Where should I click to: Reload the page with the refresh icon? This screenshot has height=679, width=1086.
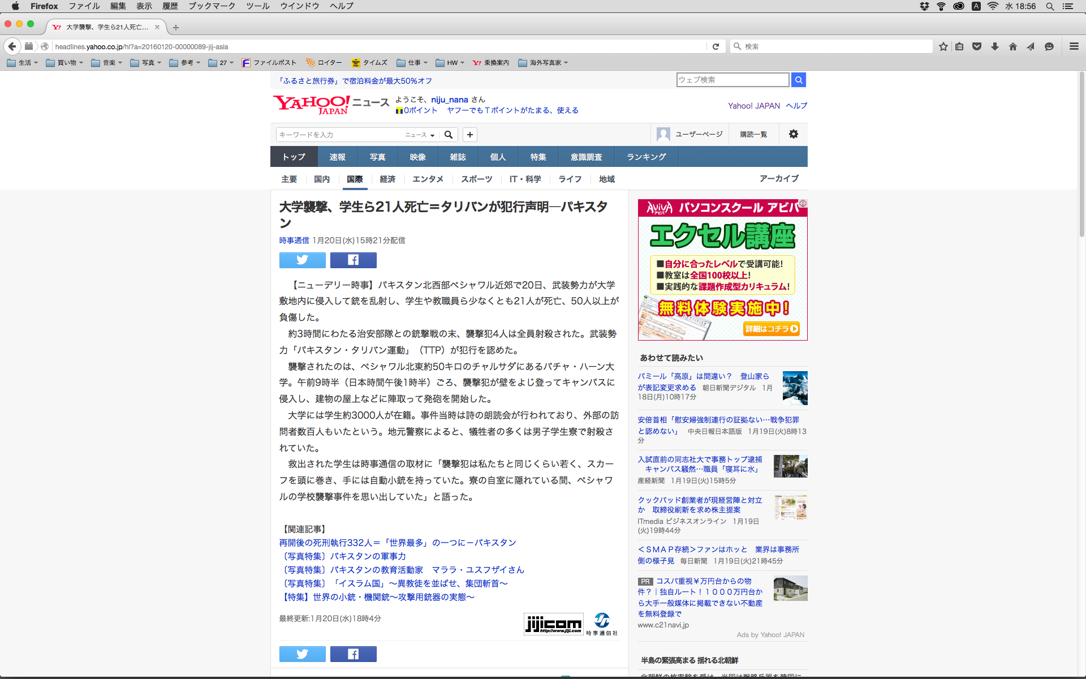716,46
